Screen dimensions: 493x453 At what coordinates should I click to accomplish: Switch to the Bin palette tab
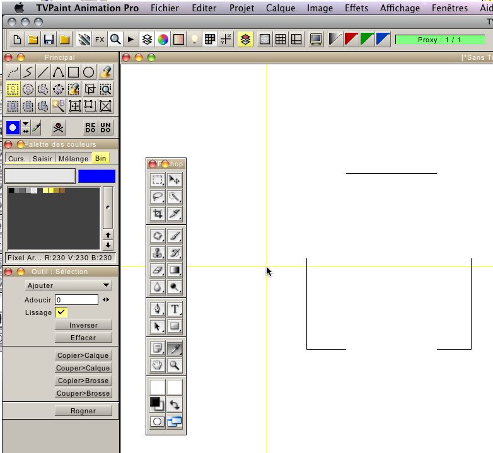click(101, 158)
